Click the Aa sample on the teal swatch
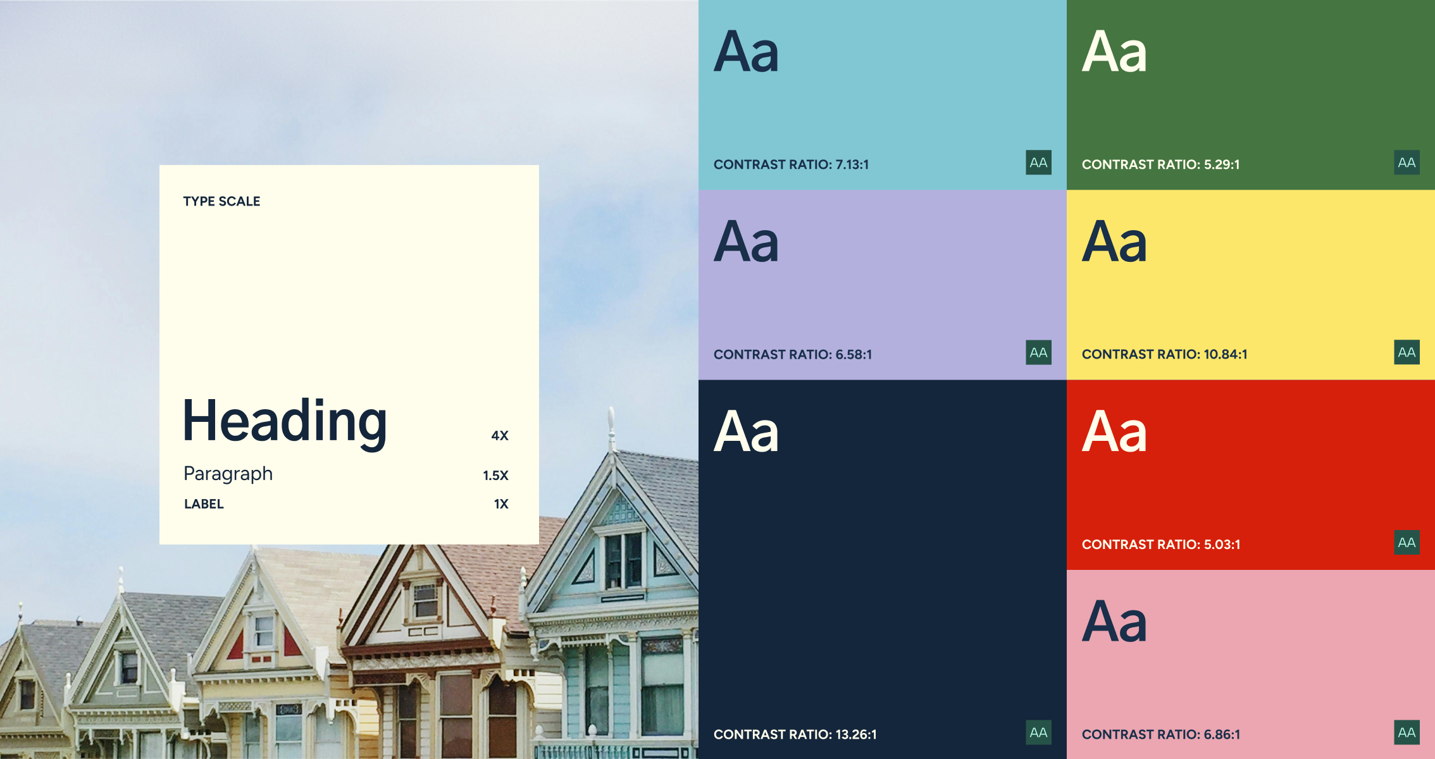Screen dimensions: 1435x759 [x=746, y=52]
